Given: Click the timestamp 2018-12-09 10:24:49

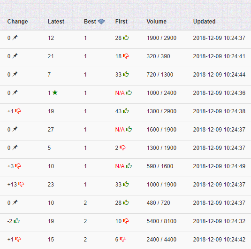Looking at the screenshot, I should click(x=219, y=166).
